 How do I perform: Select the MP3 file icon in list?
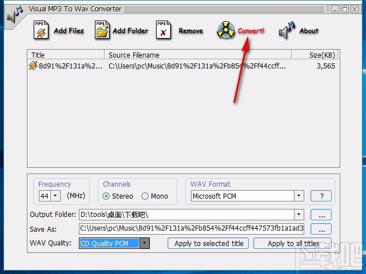[x=33, y=66]
